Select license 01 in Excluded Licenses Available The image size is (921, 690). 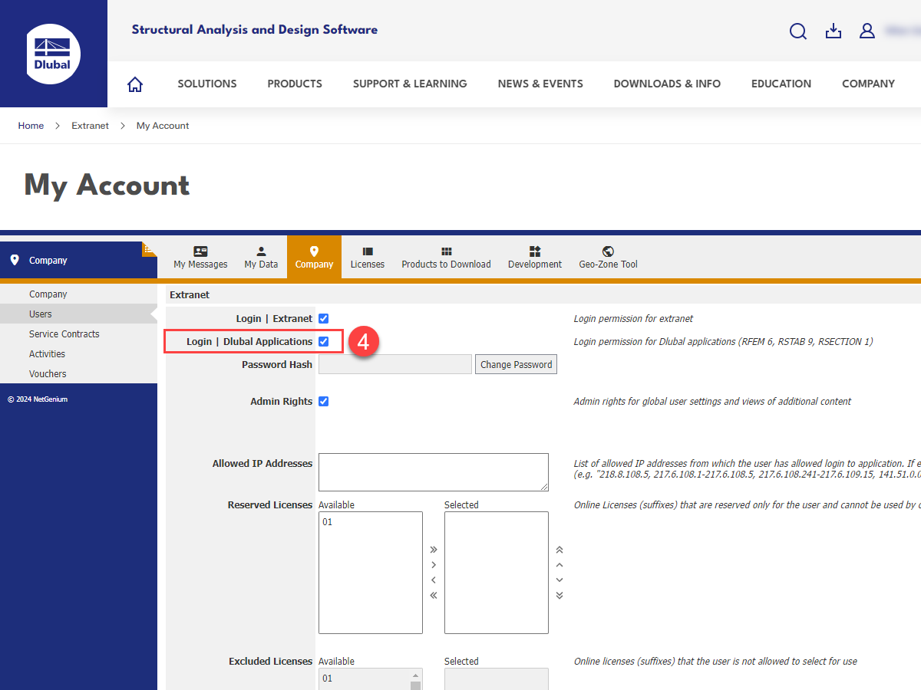328,678
